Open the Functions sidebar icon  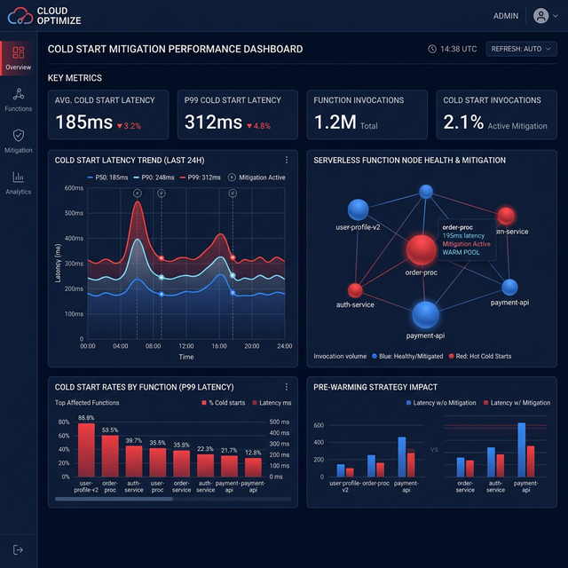[19, 94]
